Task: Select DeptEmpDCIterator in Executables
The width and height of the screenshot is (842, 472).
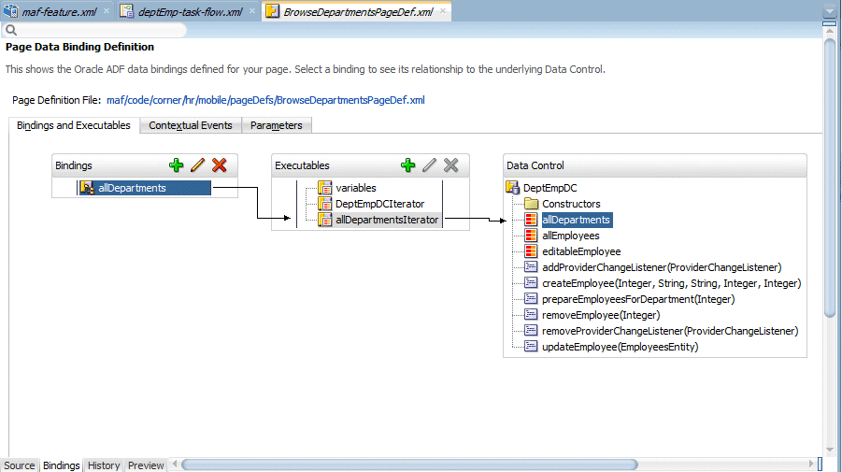Action: pos(379,204)
